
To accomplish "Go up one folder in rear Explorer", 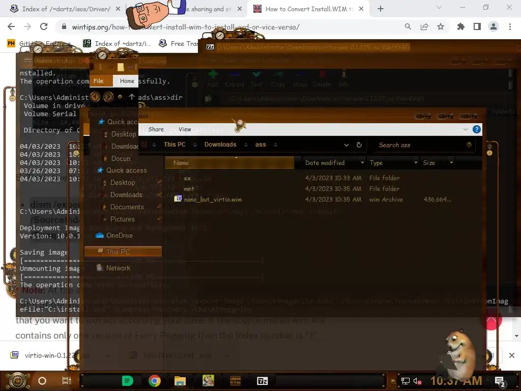I will point(132,97).
